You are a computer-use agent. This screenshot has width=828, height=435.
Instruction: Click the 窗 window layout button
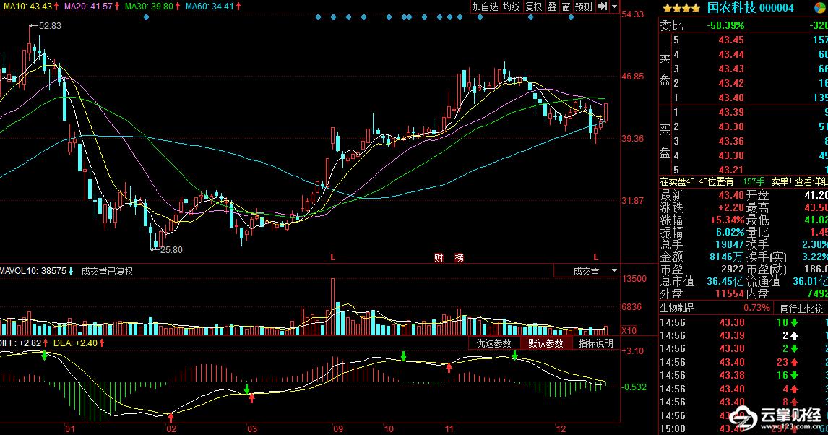tap(566, 7)
